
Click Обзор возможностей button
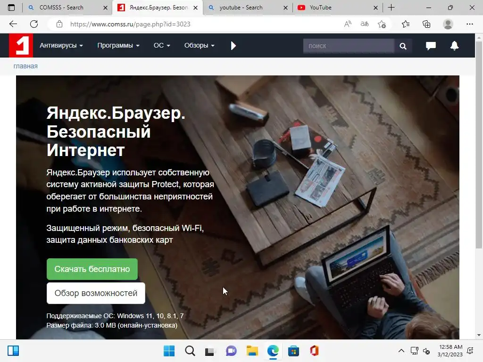tap(96, 293)
